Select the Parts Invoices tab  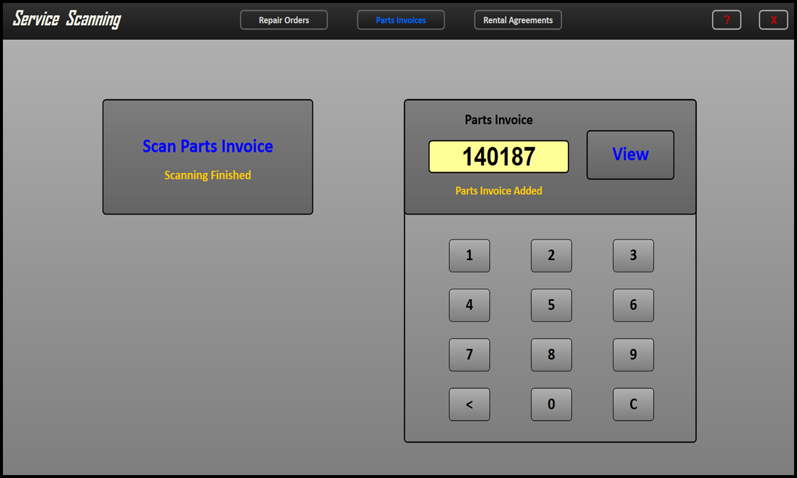[x=401, y=19]
